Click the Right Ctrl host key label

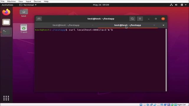(x=182, y=105)
